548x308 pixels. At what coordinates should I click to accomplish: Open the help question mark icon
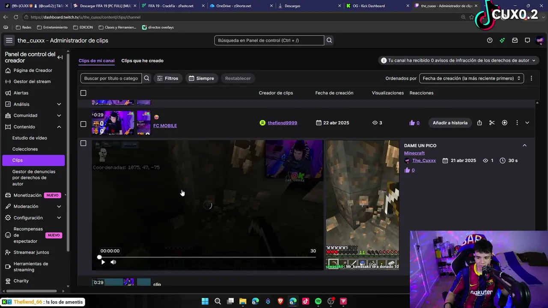pos(490,40)
